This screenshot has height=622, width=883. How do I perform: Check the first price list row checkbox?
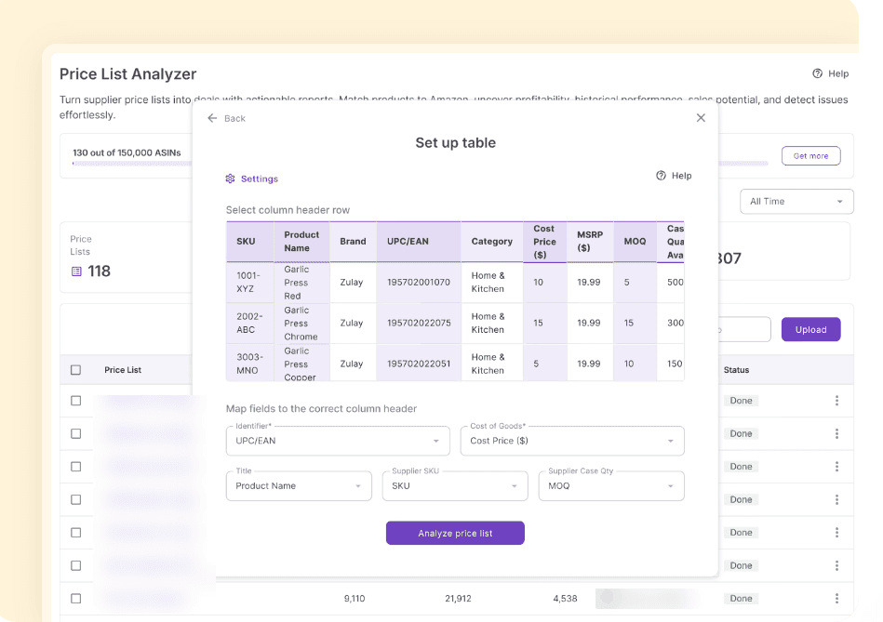pyautogui.click(x=76, y=400)
